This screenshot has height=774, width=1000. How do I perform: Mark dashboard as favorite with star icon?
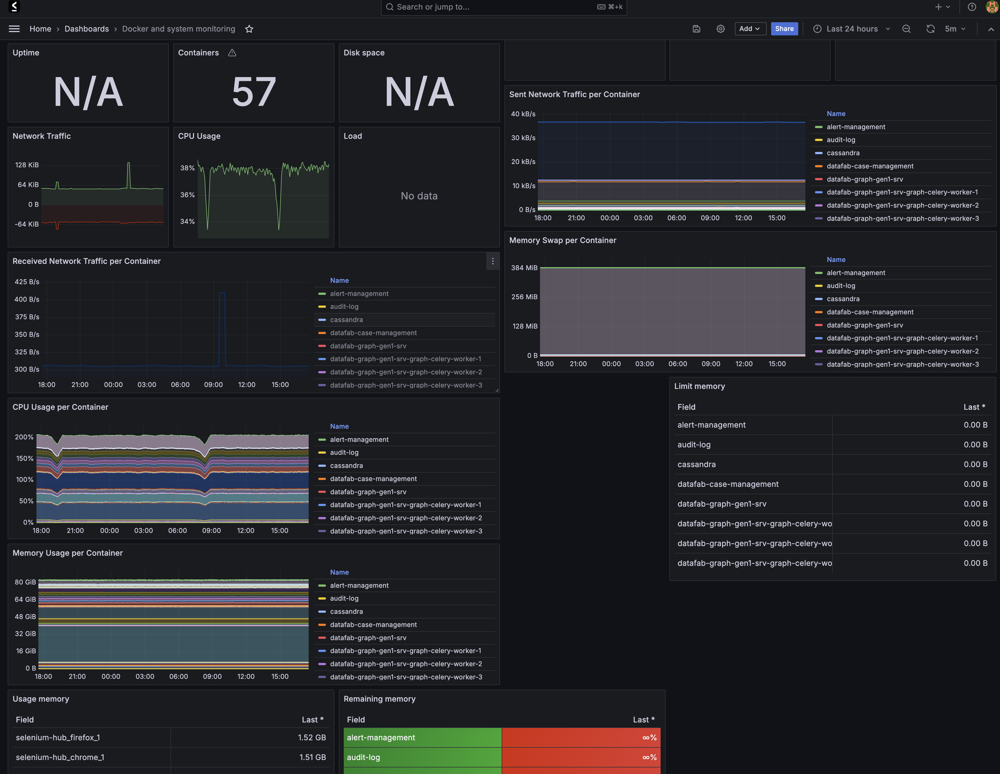(249, 29)
